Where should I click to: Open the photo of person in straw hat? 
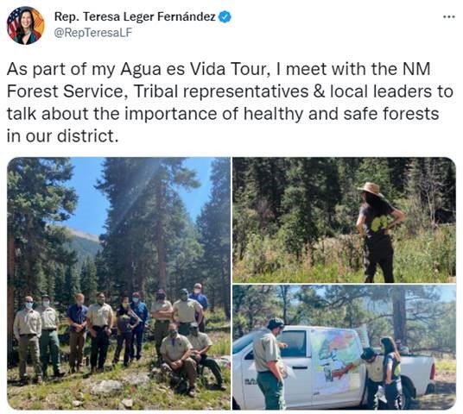click(x=344, y=220)
